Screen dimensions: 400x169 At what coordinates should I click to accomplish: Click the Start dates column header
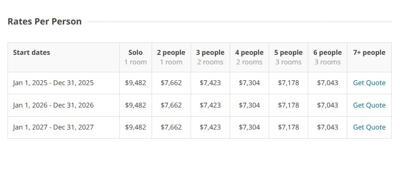[x=32, y=53]
